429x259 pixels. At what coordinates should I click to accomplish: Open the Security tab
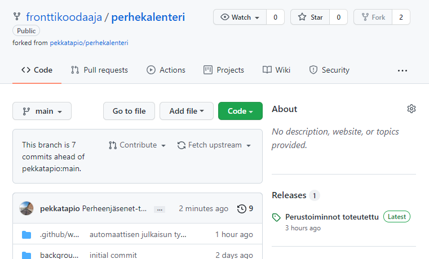[329, 70]
